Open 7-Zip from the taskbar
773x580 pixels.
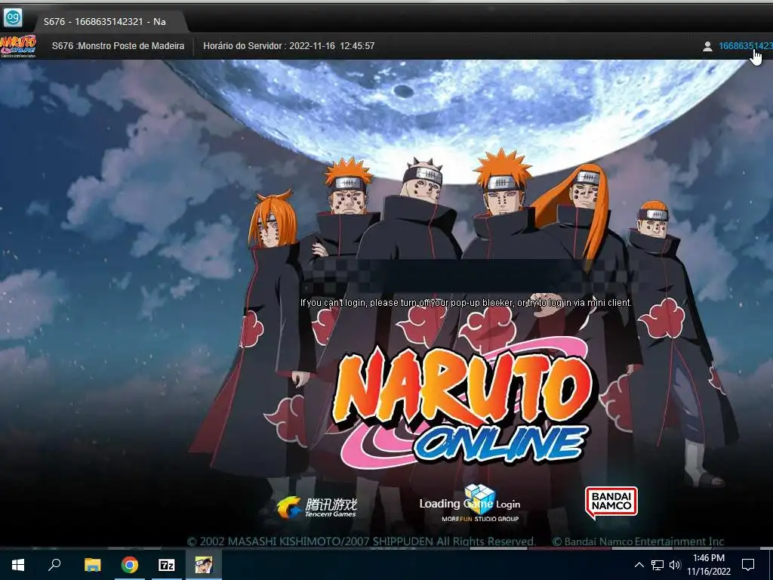pos(167,565)
